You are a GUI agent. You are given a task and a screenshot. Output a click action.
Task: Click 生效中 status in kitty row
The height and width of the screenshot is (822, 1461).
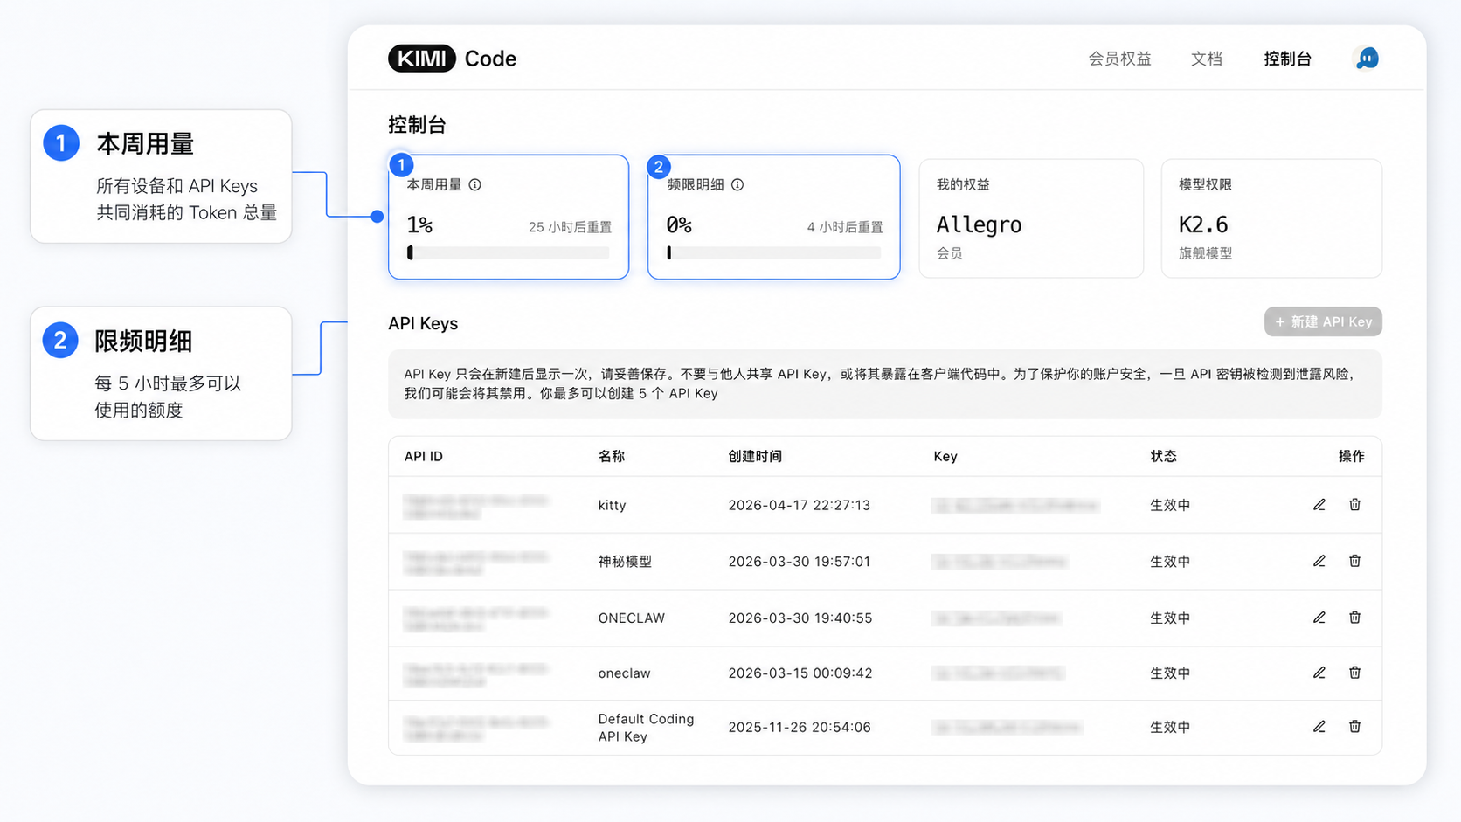point(1170,505)
